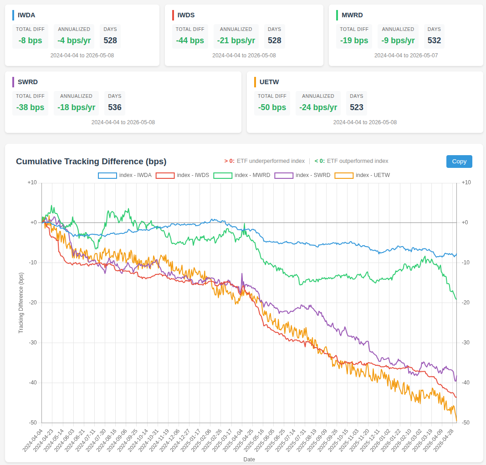The image size is (486, 465).
Task: Toggle the index - MWRD legend swatch
Action: click(x=223, y=175)
